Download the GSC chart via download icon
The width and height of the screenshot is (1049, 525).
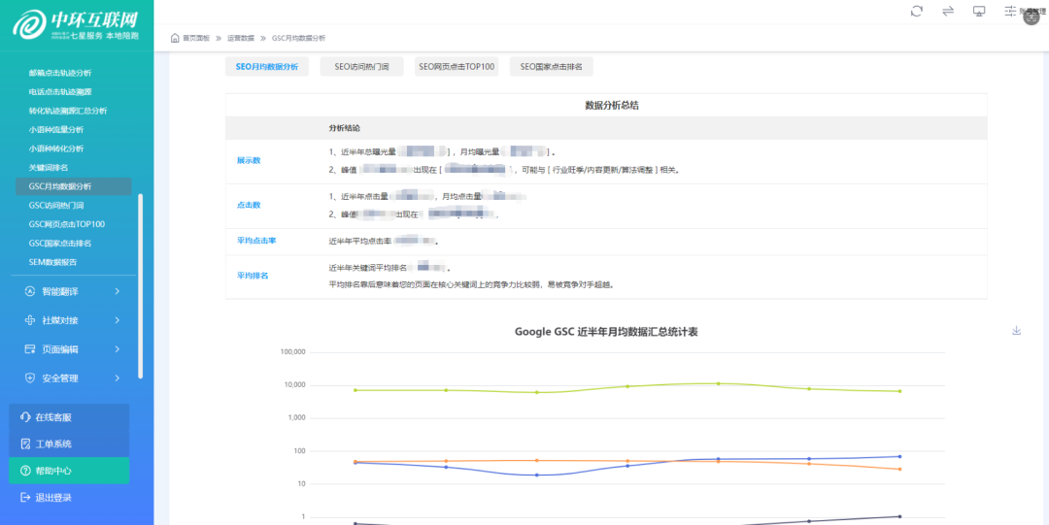[x=1017, y=330]
